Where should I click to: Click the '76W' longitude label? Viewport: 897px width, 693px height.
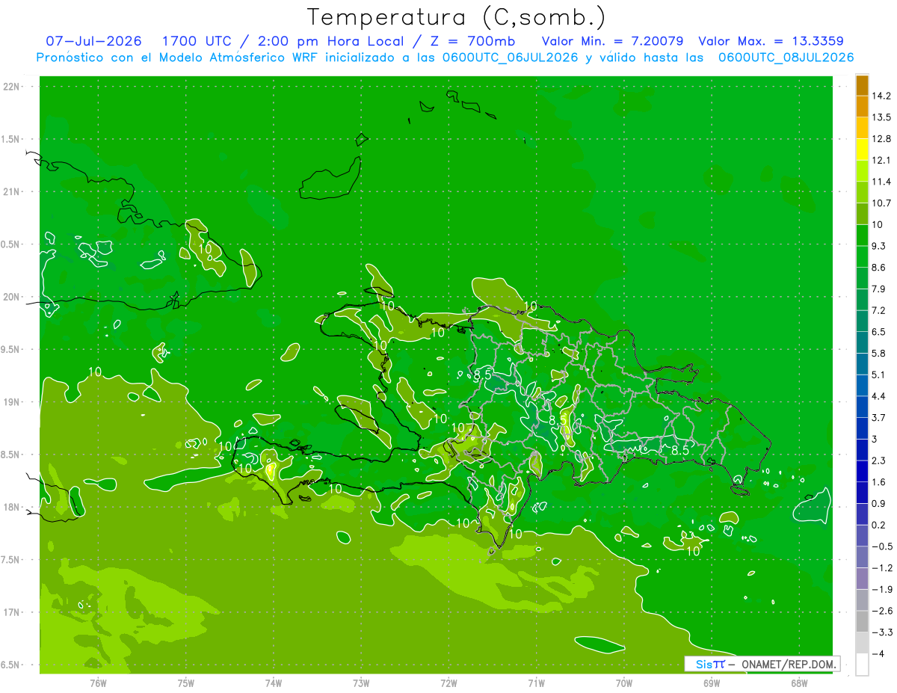pos(98,683)
